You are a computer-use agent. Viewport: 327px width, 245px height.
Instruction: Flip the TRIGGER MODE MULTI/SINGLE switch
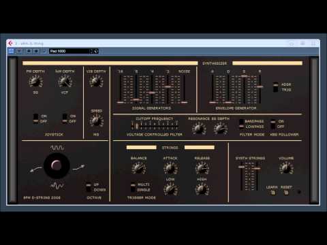click(x=133, y=187)
